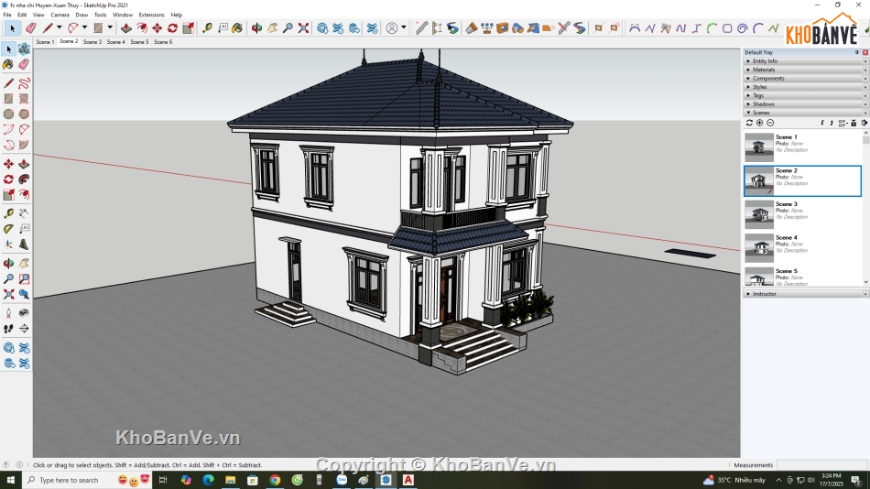Switch to Scene 6 tab
The height and width of the screenshot is (489, 870).
pyautogui.click(x=163, y=41)
